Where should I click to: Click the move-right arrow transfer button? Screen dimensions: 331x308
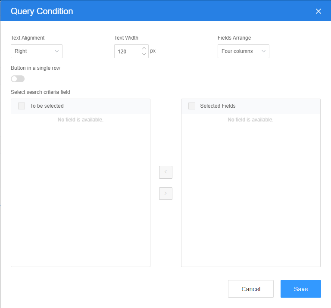click(x=165, y=193)
